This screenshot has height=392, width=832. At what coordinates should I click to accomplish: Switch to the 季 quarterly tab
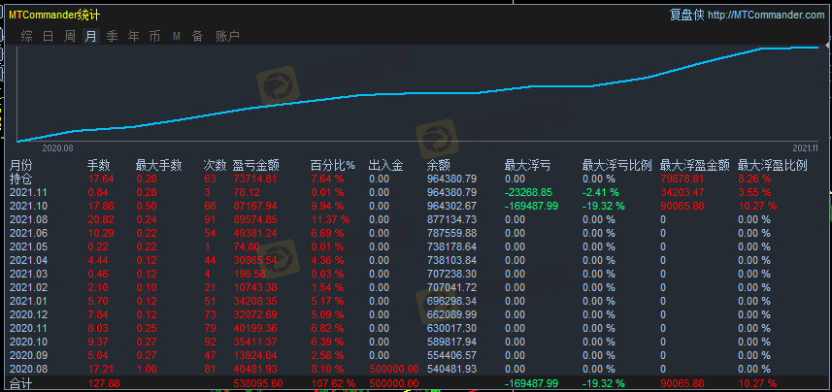click(113, 36)
